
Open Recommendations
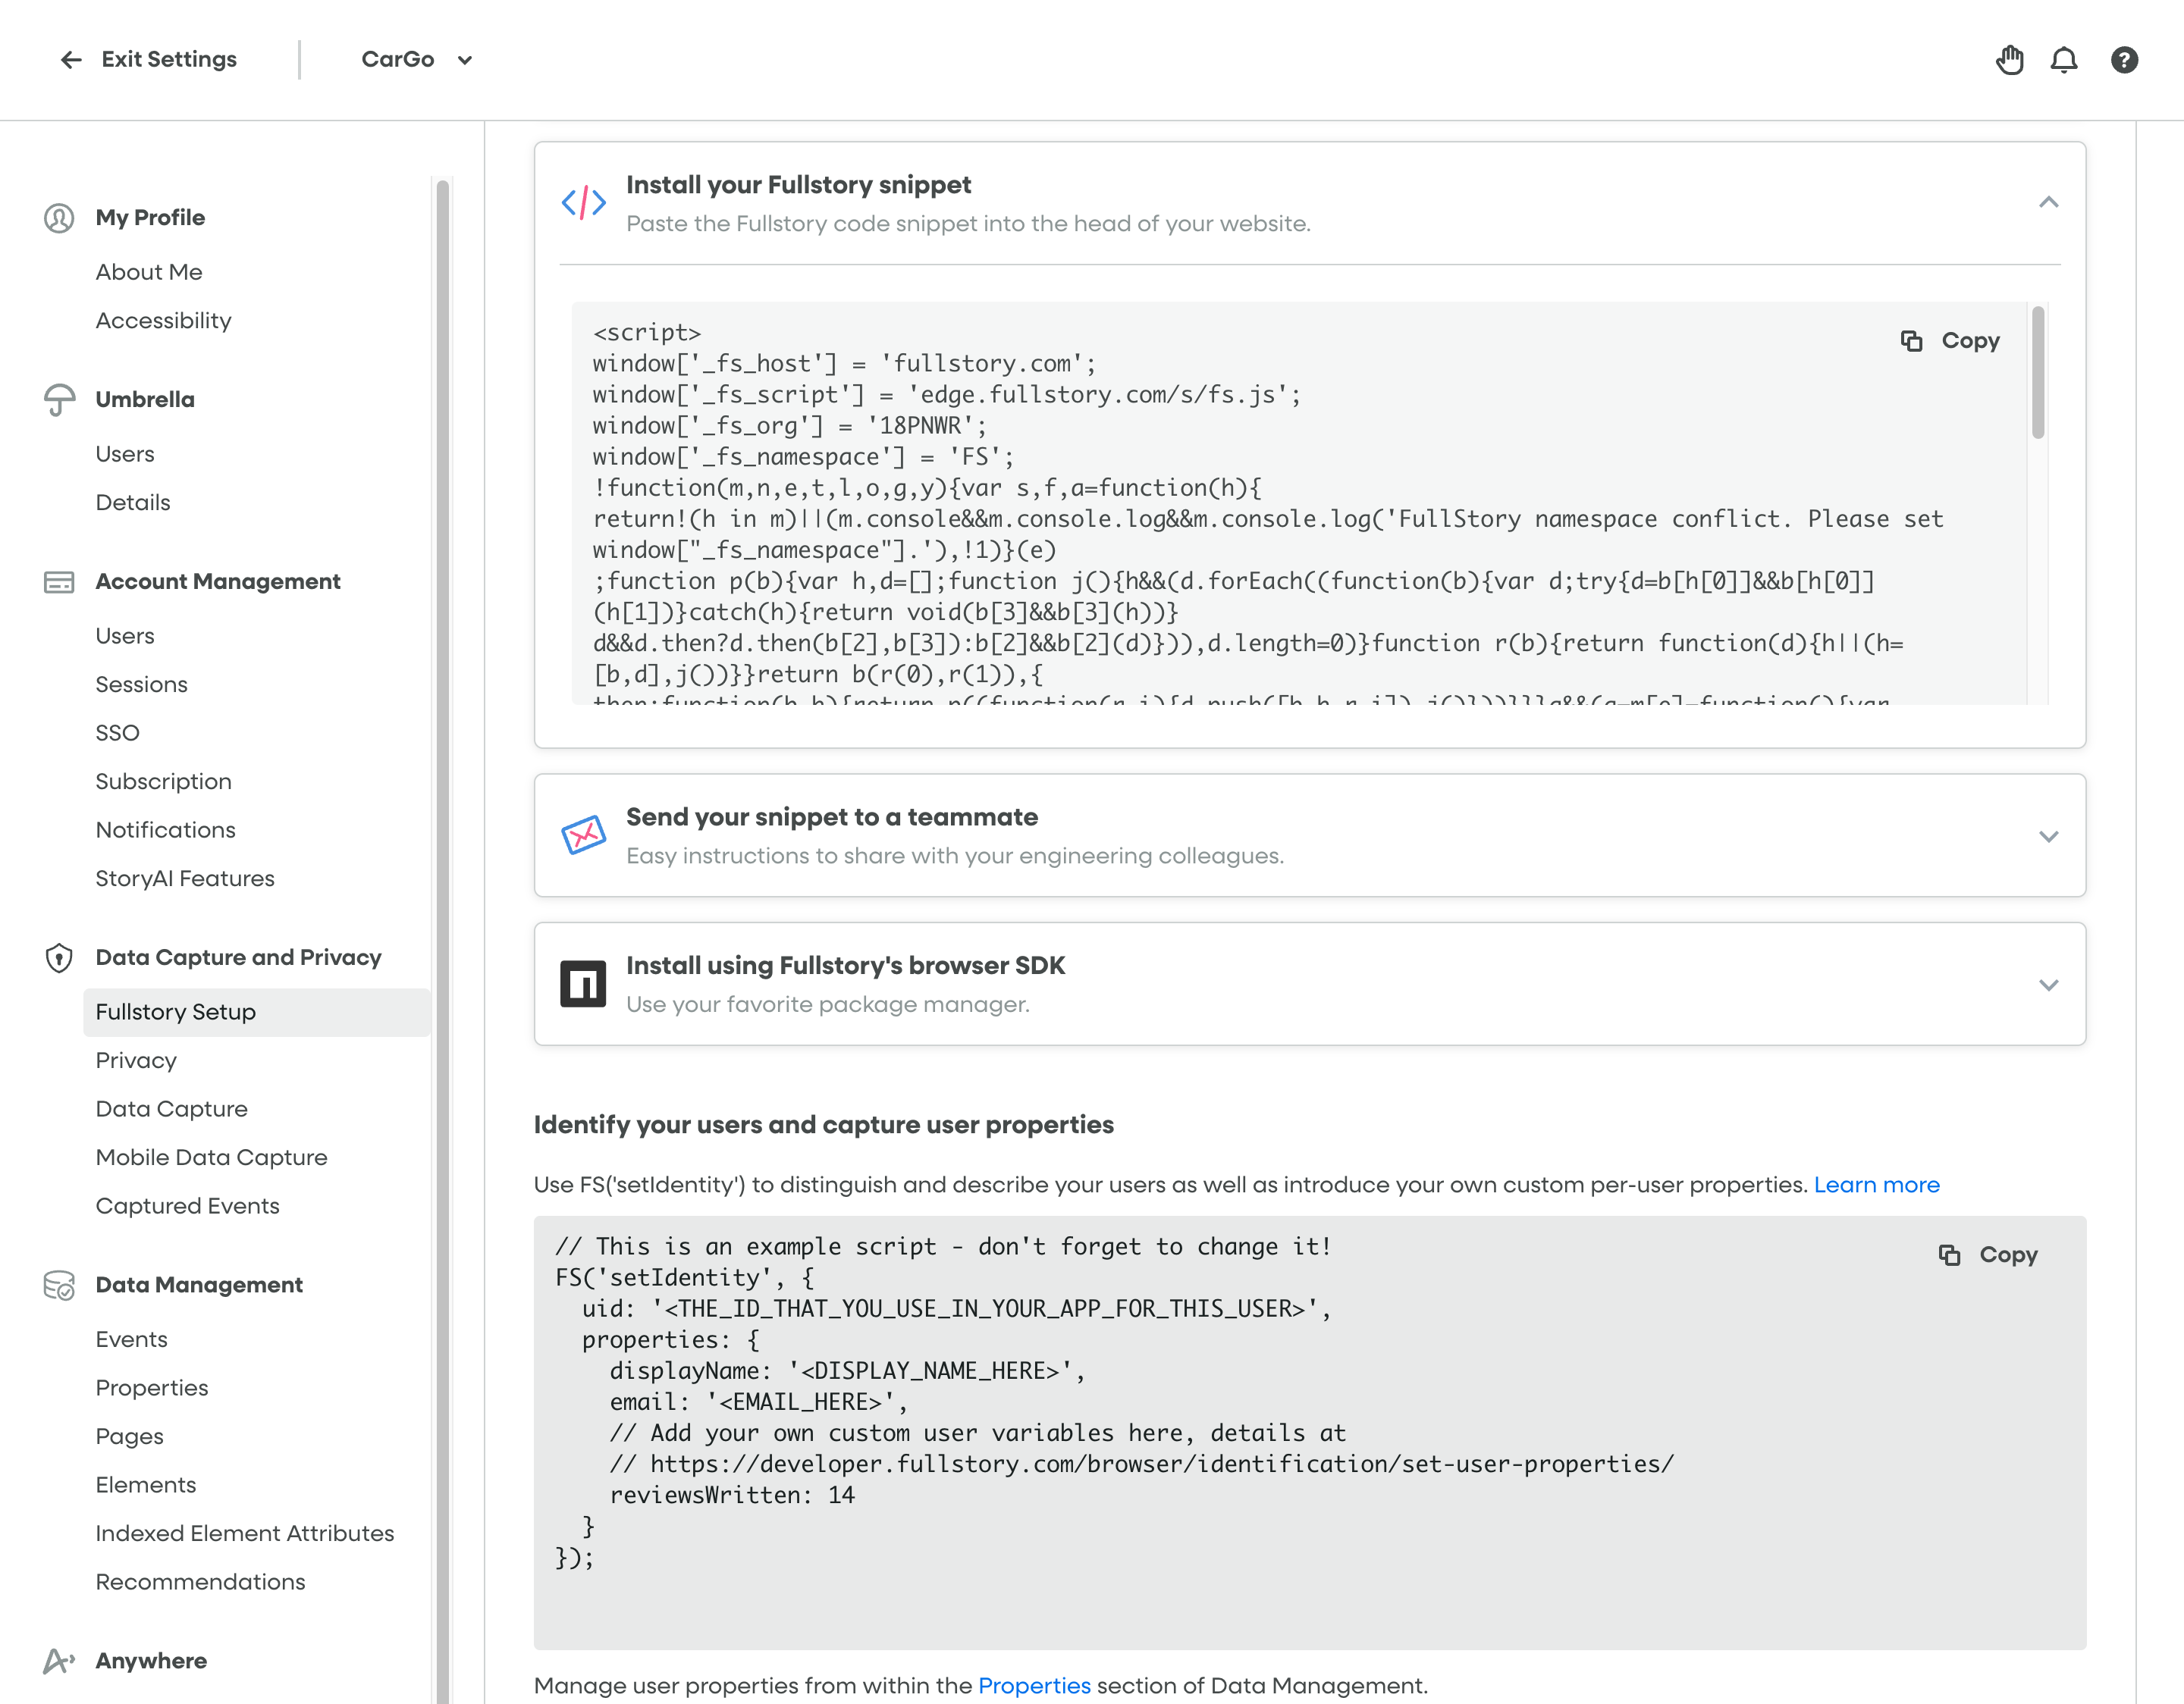pyautogui.click(x=200, y=1582)
